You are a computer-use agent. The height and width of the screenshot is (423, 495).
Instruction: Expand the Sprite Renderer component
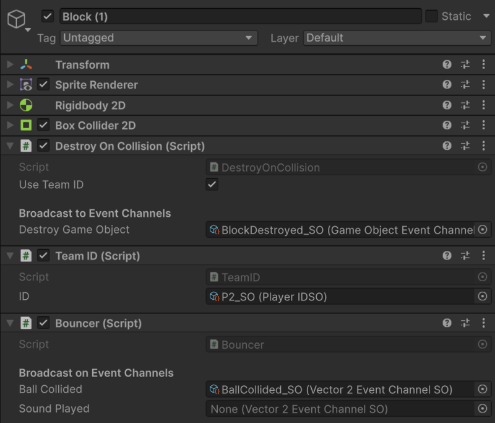coord(10,85)
